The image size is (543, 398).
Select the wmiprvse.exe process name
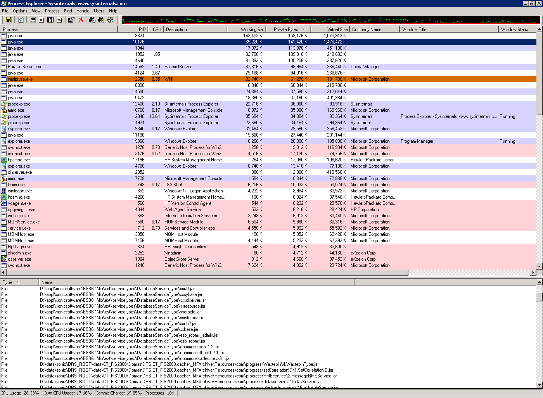pos(20,79)
